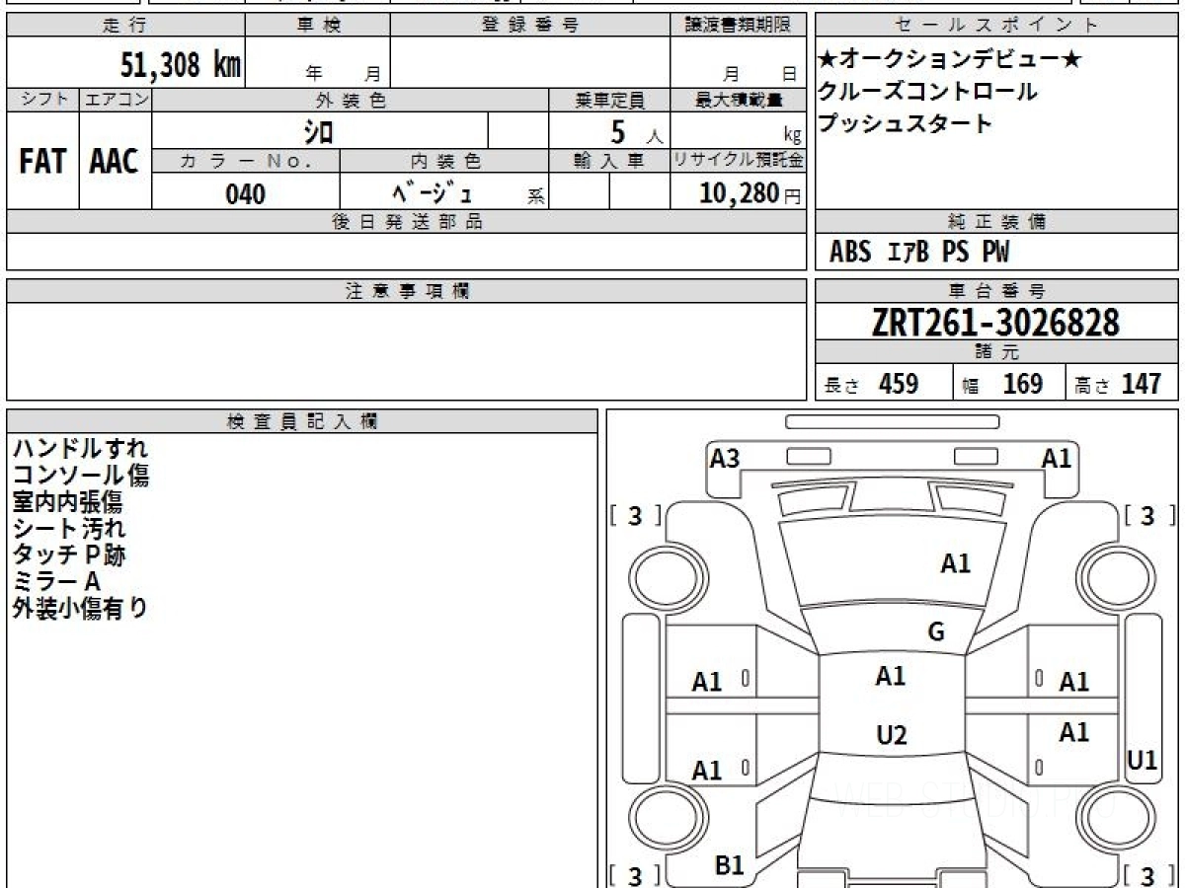Select the 乗車定員 header
1185x888 pixels.
(x=609, y=100)
